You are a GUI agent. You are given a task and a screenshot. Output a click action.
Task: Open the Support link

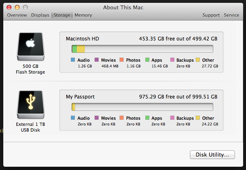click(x=211, y=15)
